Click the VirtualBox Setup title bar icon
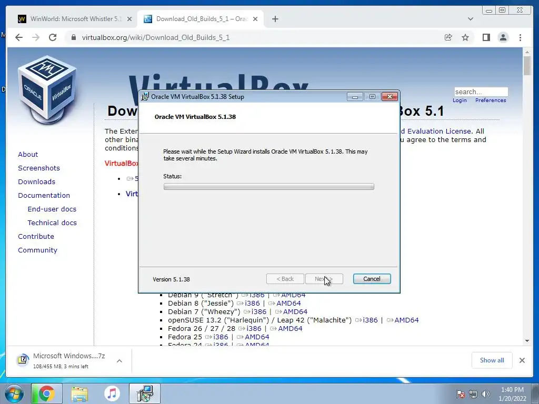Image resolution: width=539 pixels, height=404 pixels. [145, 97]
